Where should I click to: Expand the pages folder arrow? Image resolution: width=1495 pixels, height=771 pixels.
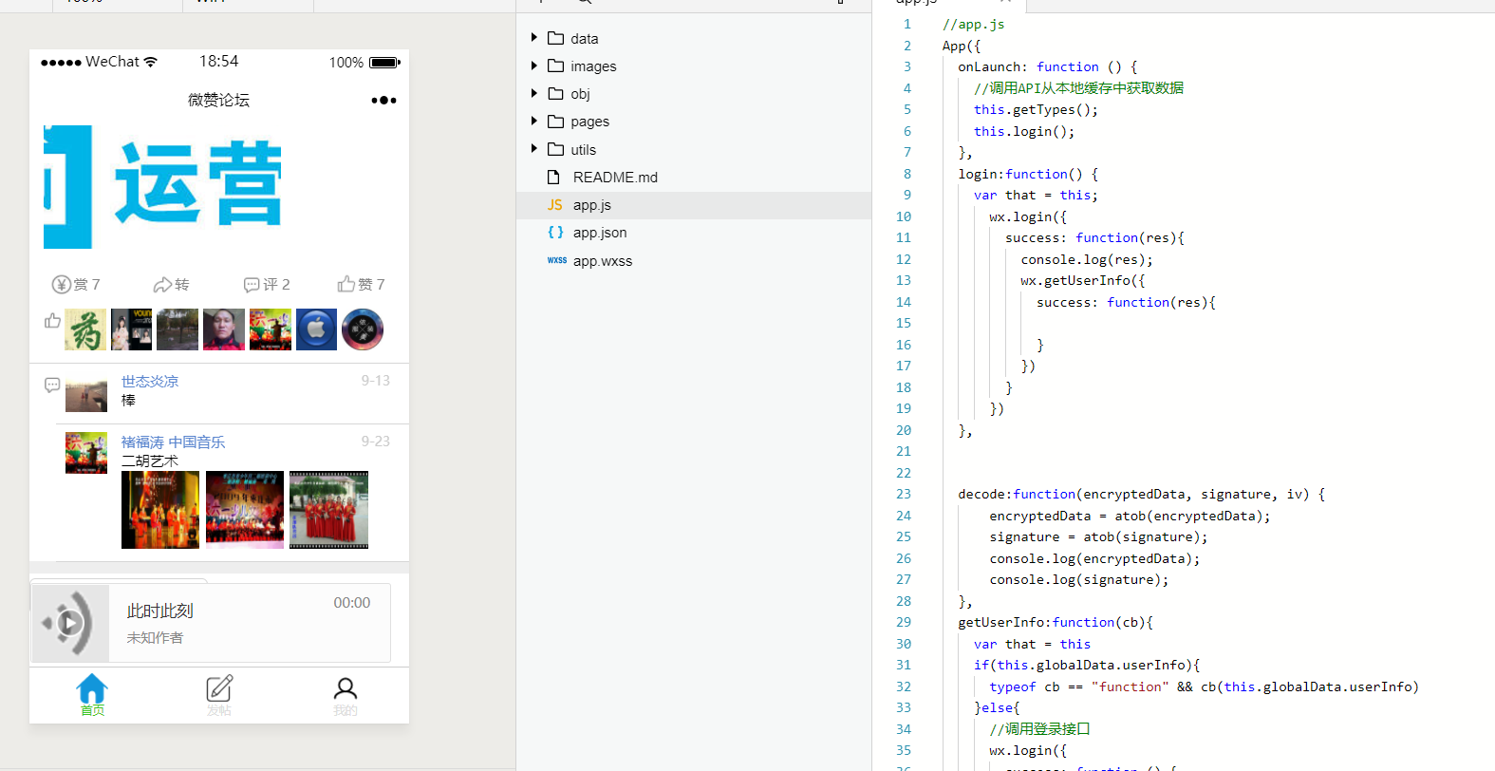[x=533, y=121]
